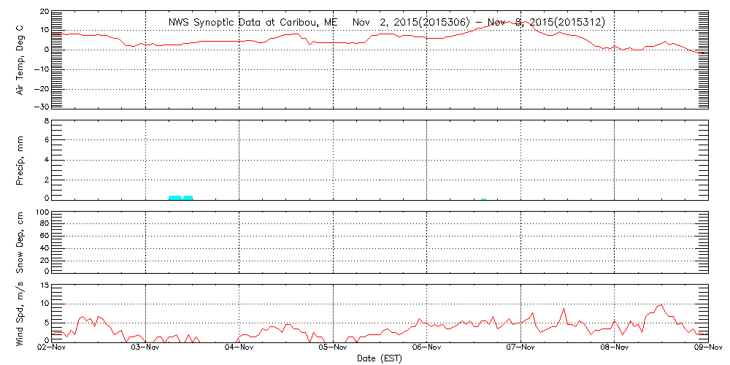
Task: Select the 09-Nov date tick label
Action: [707, 349]
